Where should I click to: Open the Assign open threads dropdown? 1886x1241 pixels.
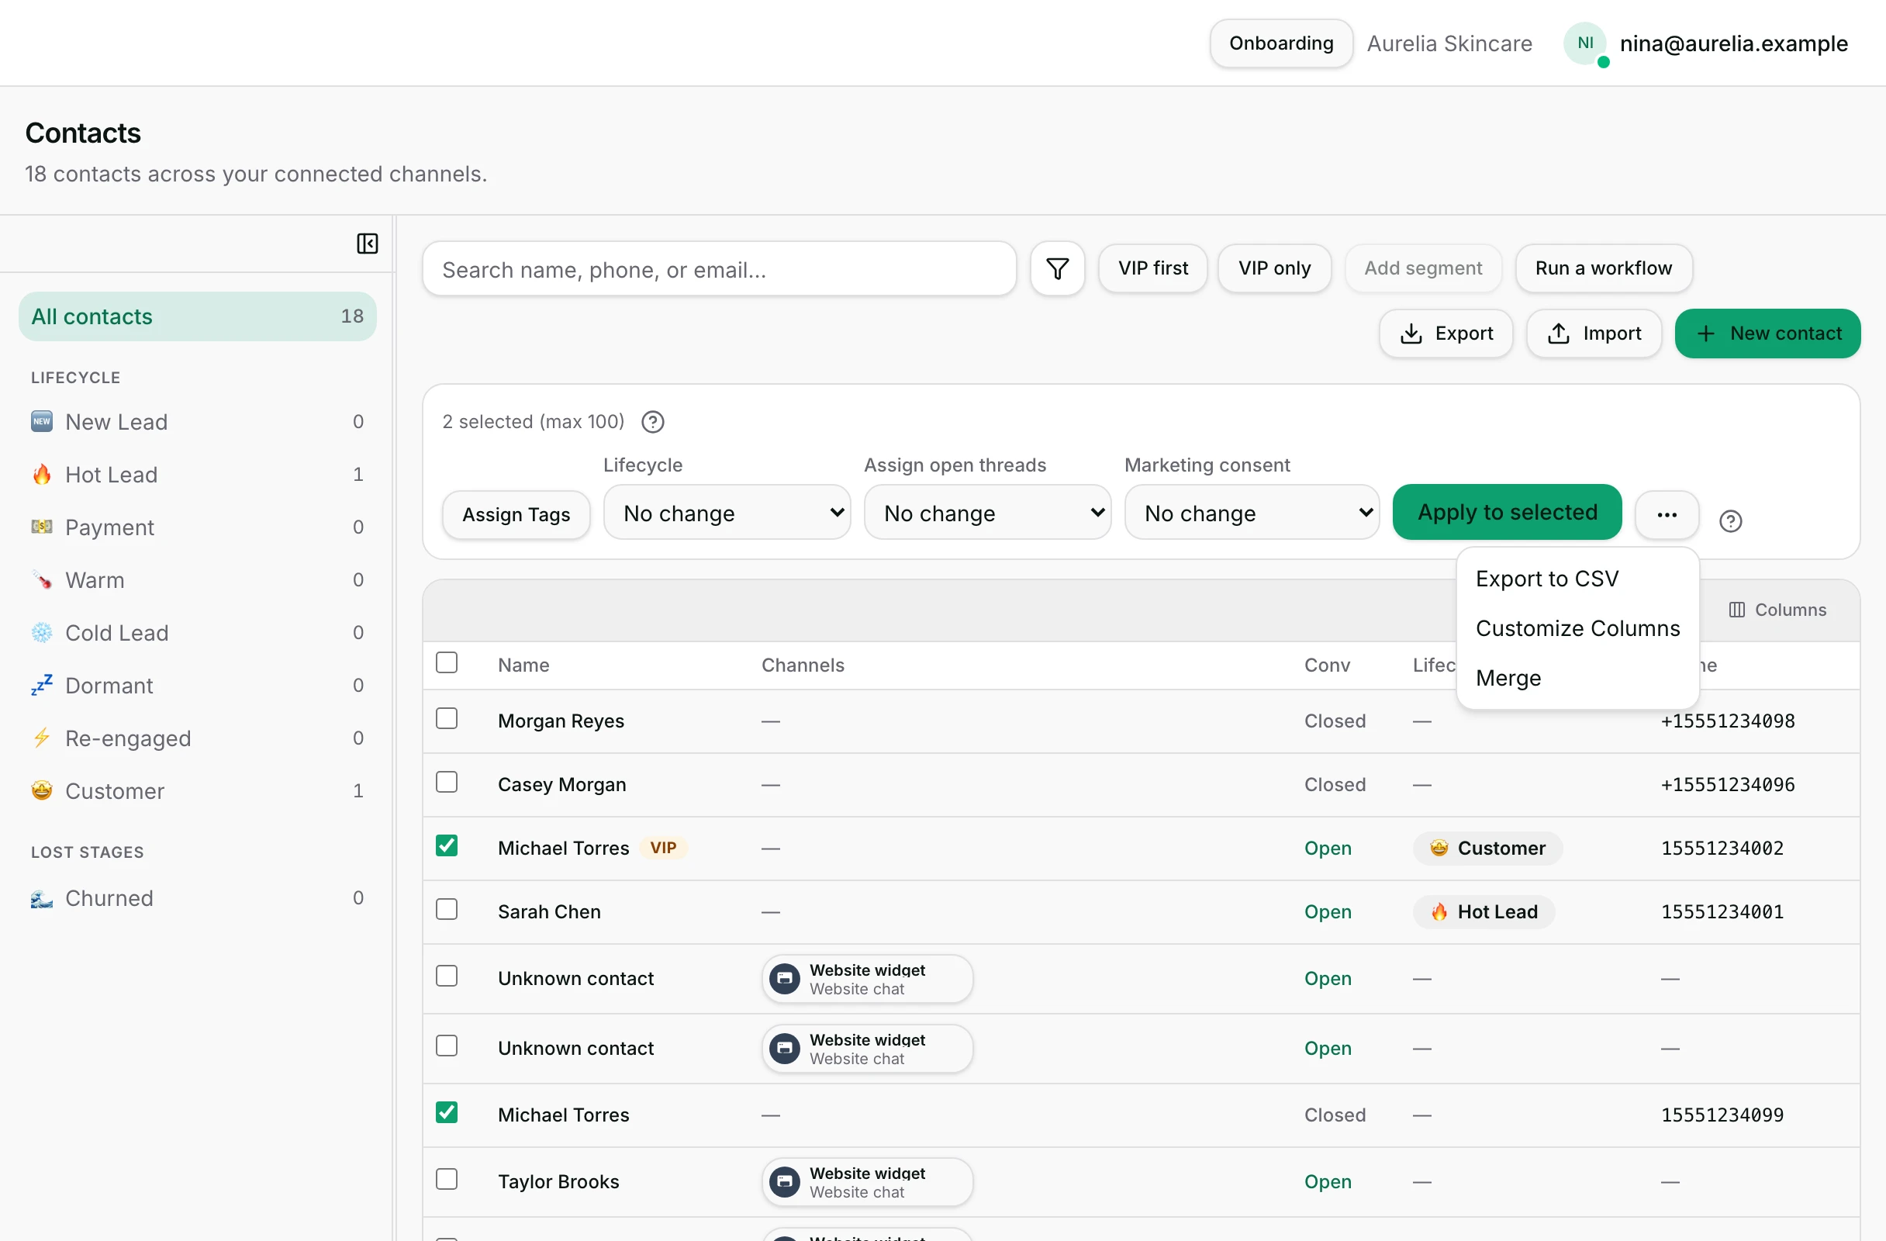[x=987, y=513]
